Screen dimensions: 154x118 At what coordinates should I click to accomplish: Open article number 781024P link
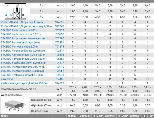(85, 116)
